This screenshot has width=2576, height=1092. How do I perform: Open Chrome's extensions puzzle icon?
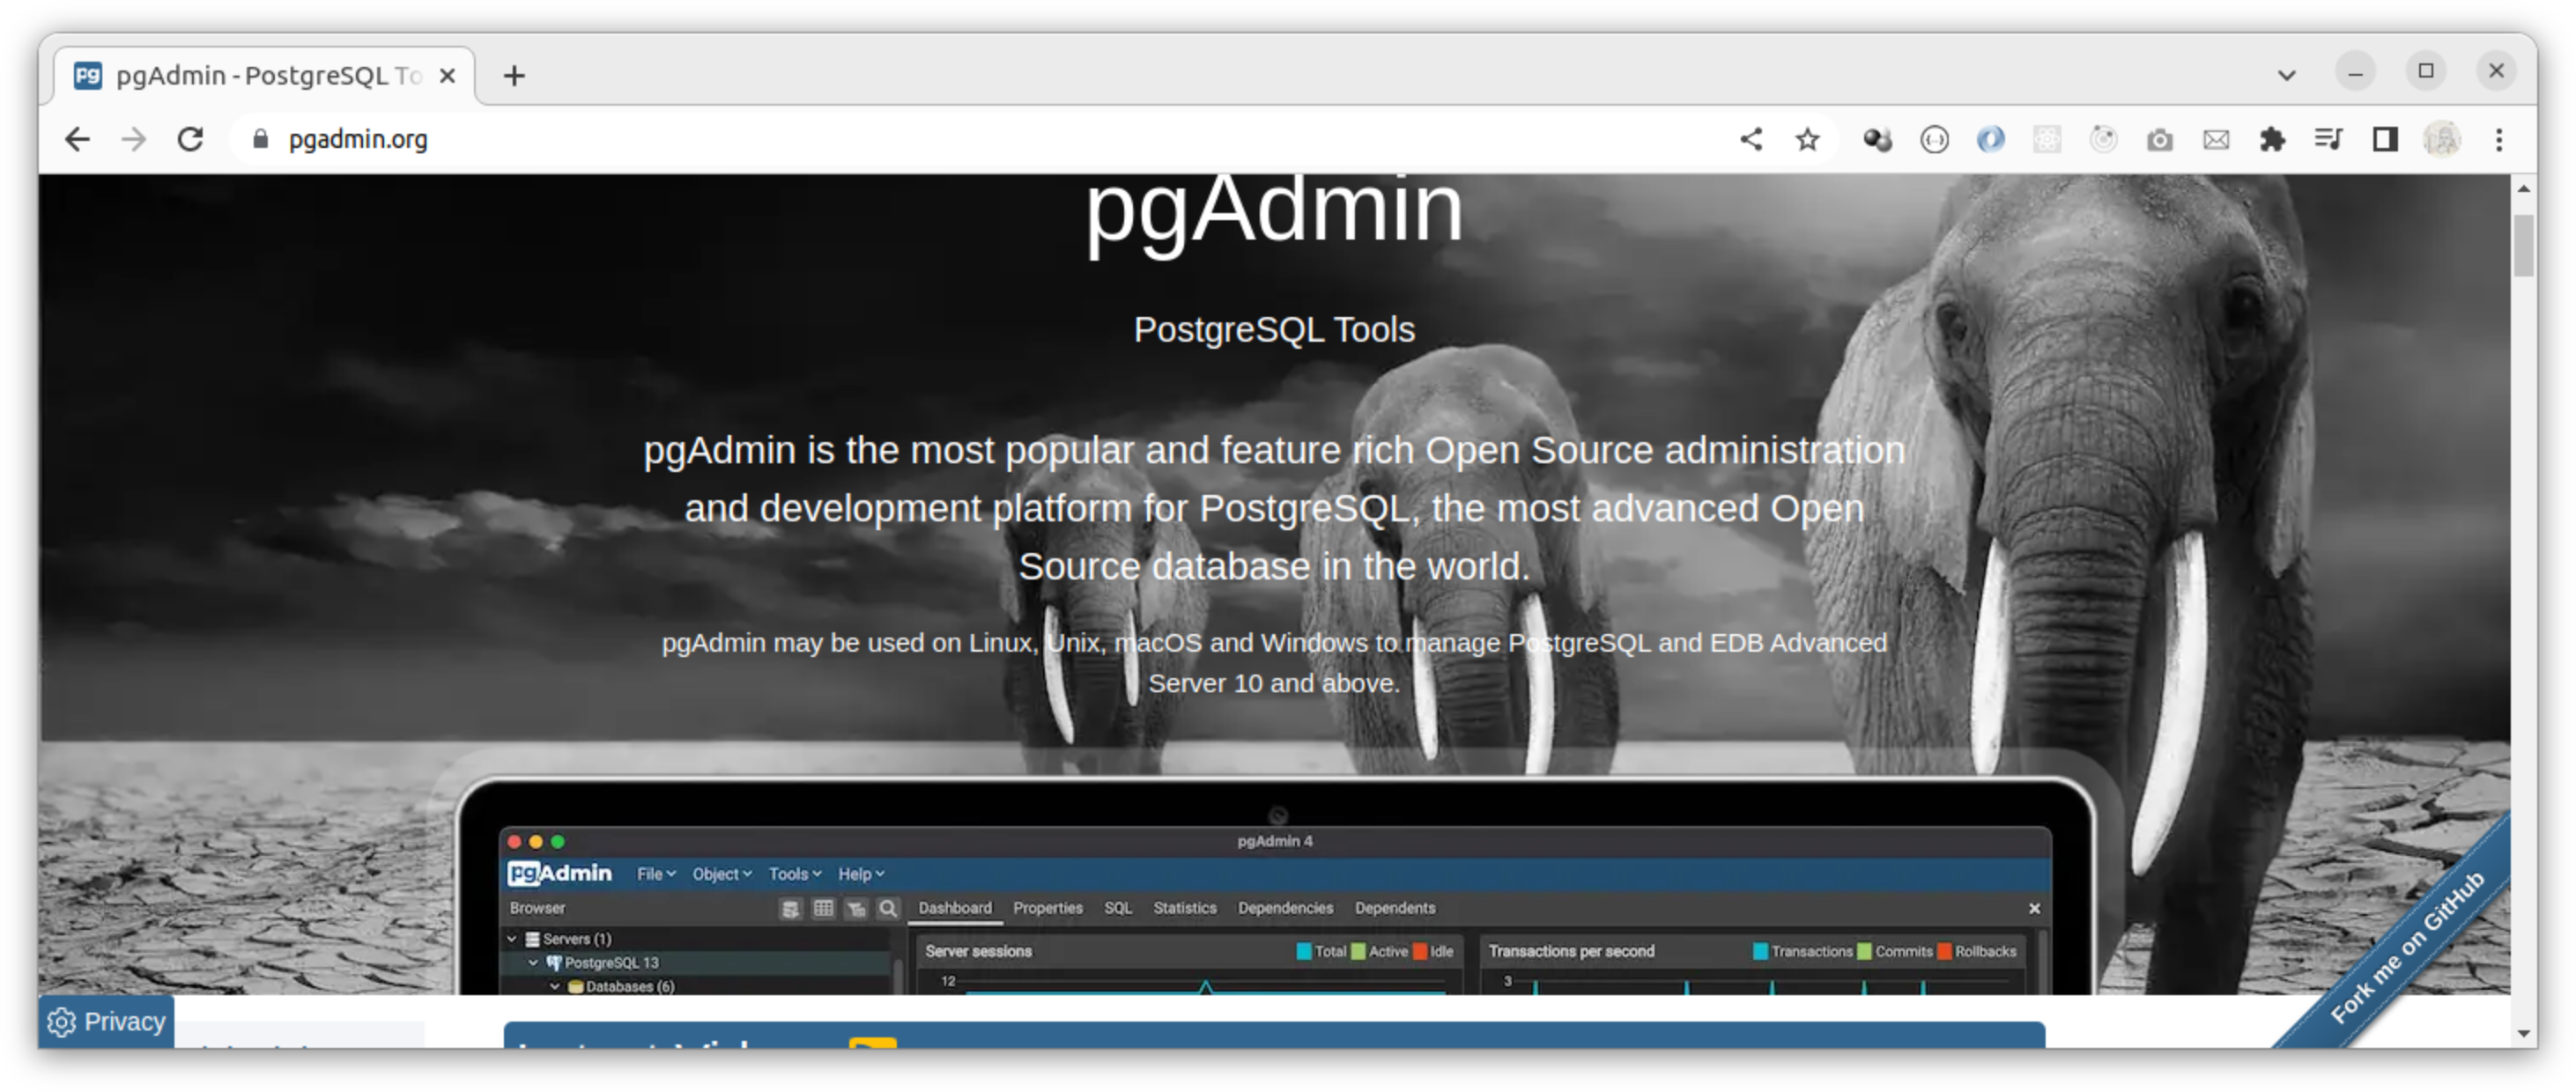[2272, 139]
